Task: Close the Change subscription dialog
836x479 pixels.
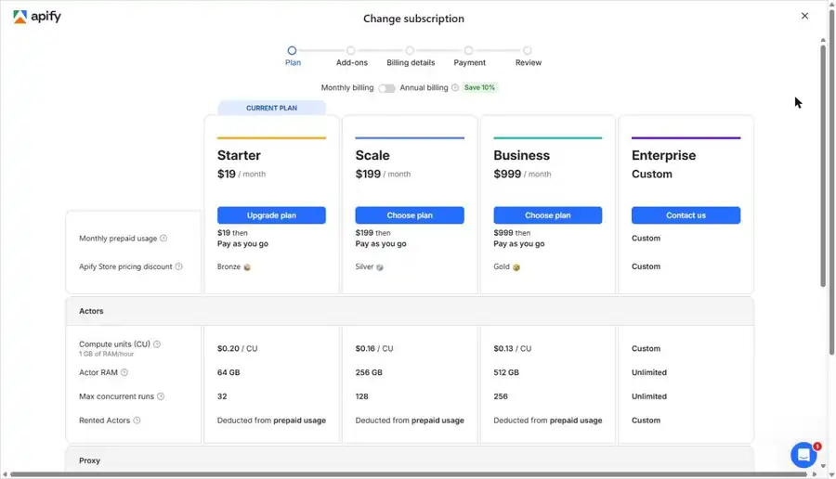Action: 804,16
